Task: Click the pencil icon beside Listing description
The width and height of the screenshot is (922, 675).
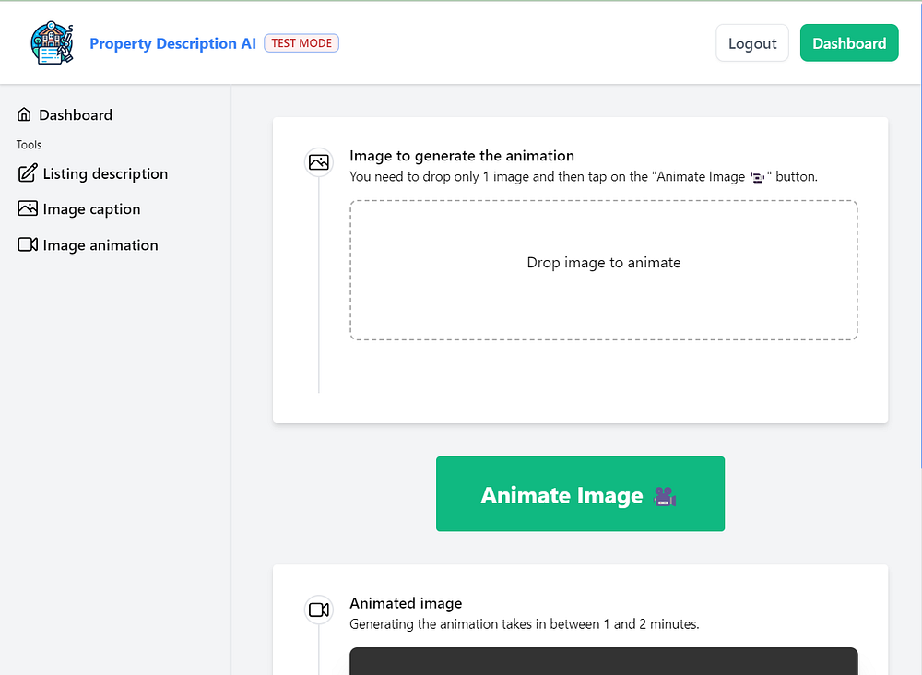Action: [x=28, y=173]
